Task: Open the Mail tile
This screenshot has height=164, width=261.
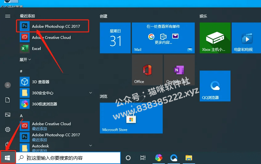Action: (x=163, y=38)
